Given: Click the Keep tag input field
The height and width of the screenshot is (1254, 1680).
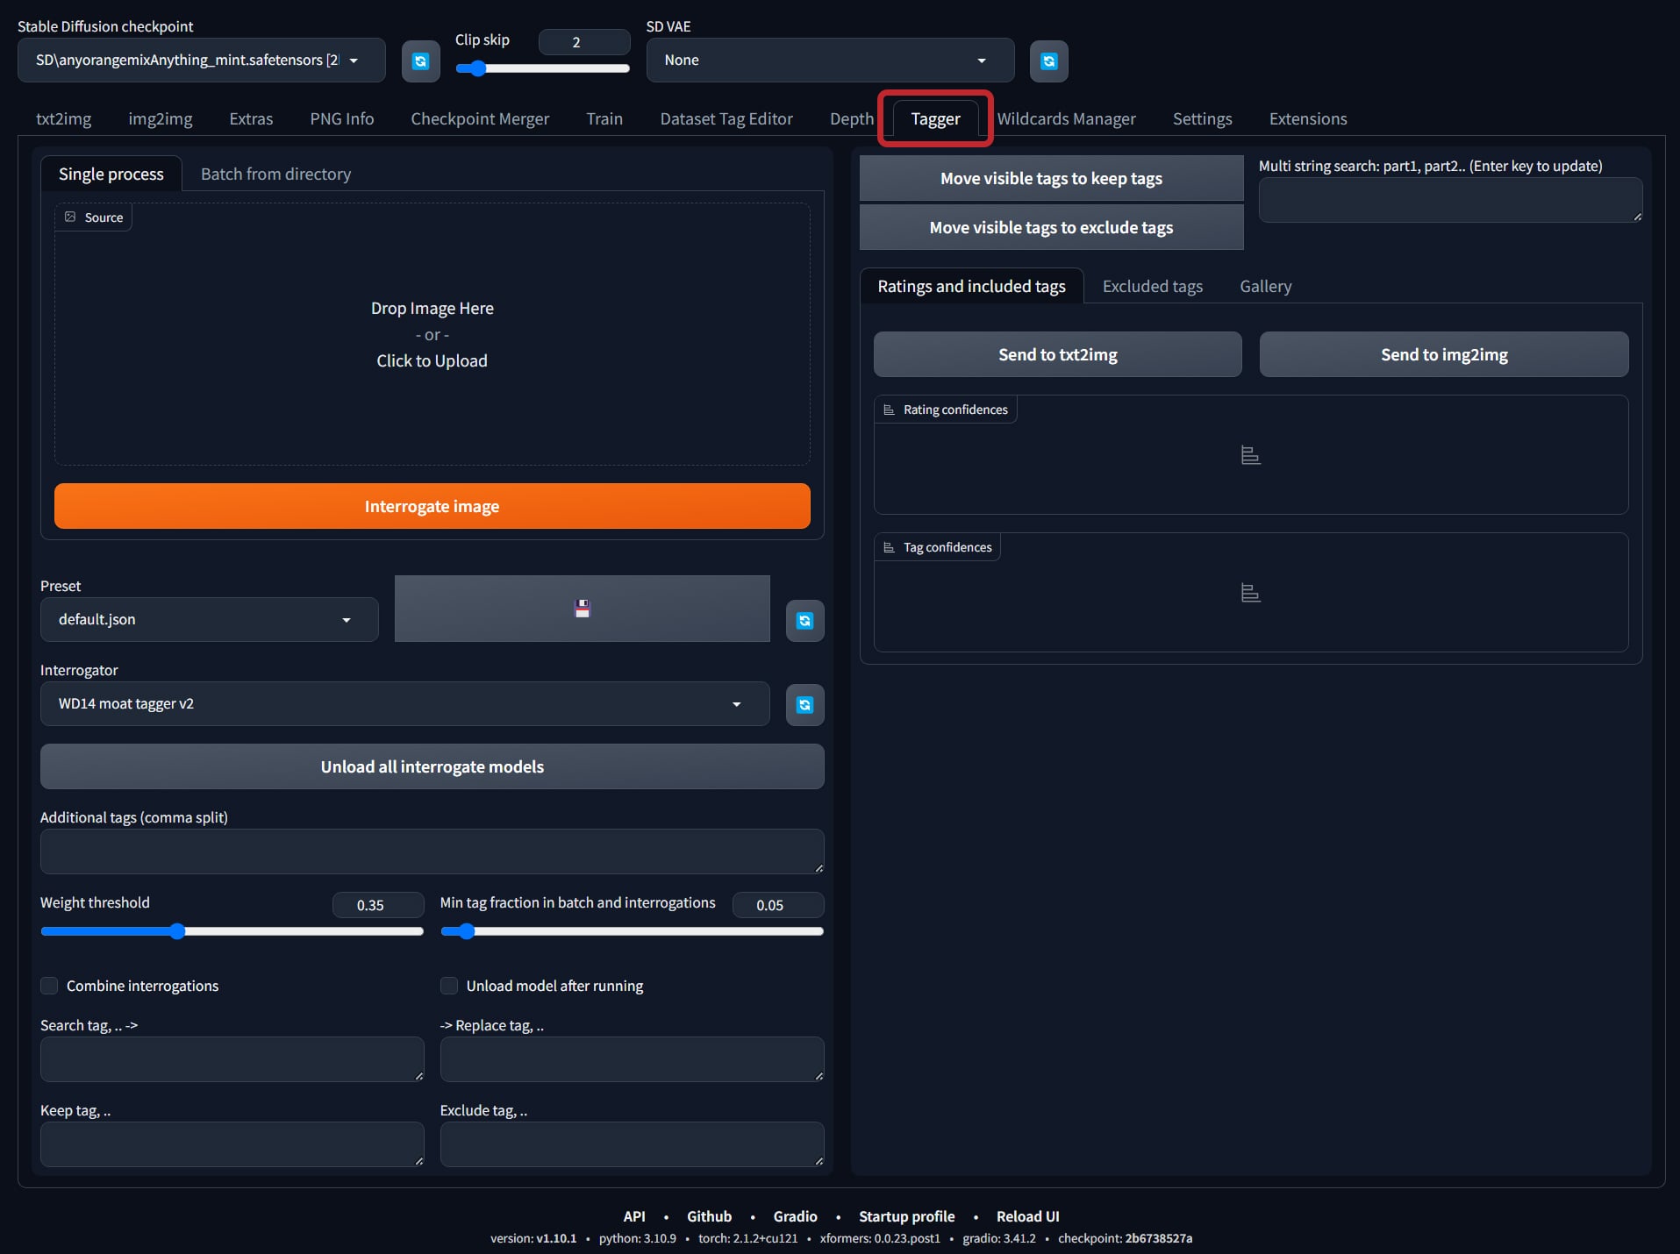Looking at the screenshot, I should point(232,1144).
